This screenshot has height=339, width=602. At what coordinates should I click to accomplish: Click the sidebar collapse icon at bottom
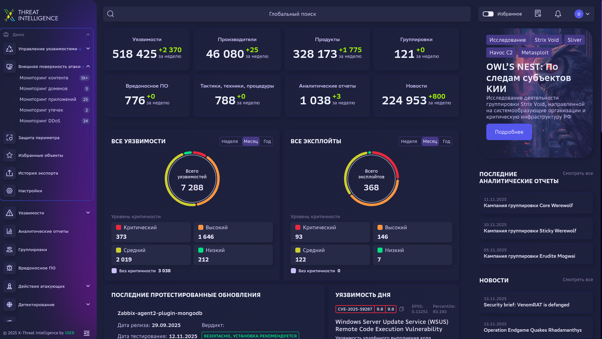pos(87,333)
